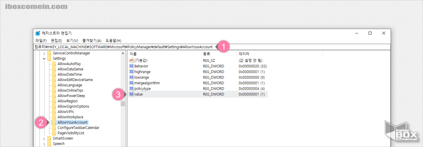Click the AllowDateTime folder icon
This screenshot has height=147, width=423.
point(54,74)
